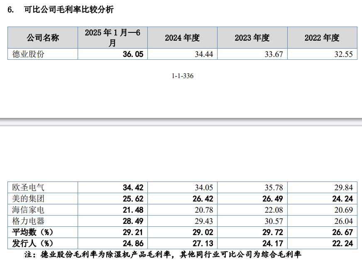This screenshot has height=260, width=362.
Task: Click value 30.57 in 格力电器 row
Action: coord(274,221)
